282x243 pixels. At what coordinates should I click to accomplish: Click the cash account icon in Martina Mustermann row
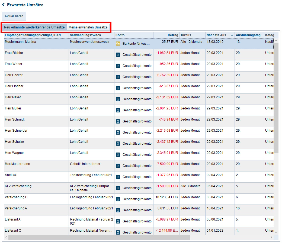pyautogui.click(x=118, y=44)
